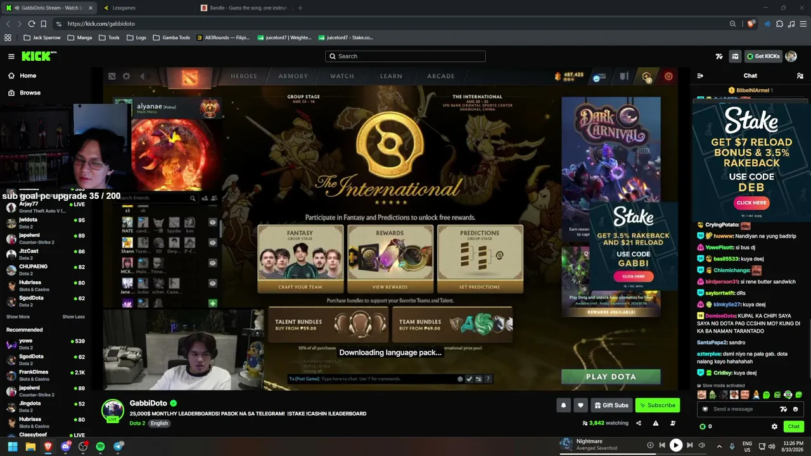Click the browser address bar URL
The width and height of the screenshot is (811, 456).
[x=101, y=23]
